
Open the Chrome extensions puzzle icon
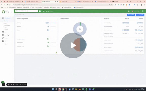click(138, 5)
